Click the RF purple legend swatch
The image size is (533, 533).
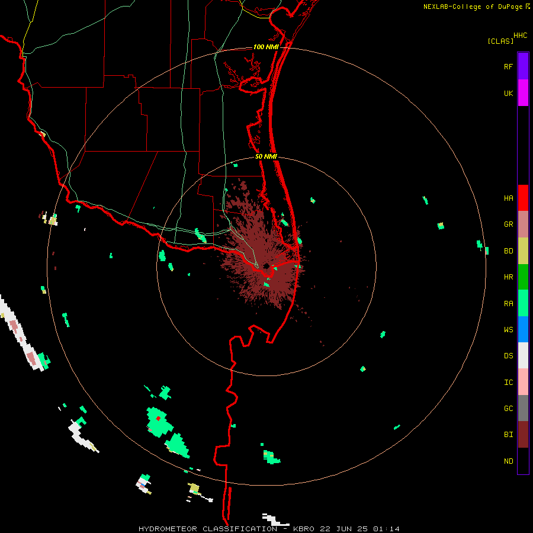pos(523,66)
